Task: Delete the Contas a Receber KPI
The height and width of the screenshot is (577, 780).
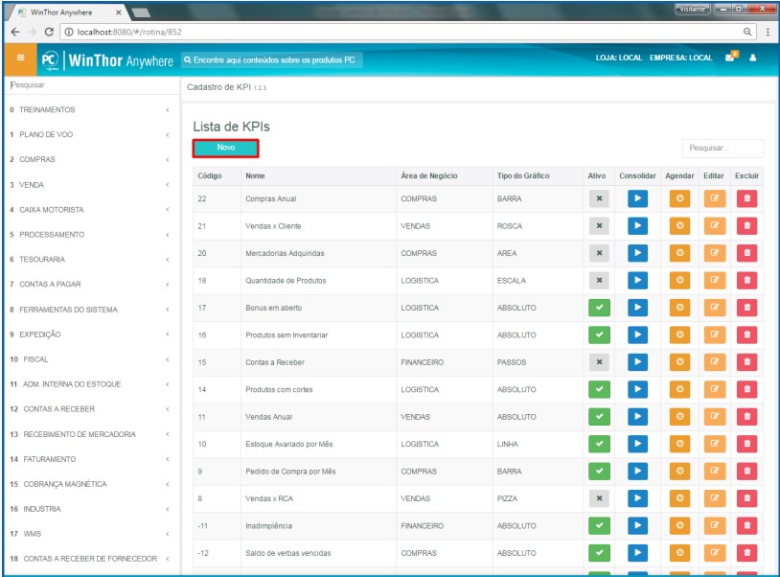Action: [746, 362]
